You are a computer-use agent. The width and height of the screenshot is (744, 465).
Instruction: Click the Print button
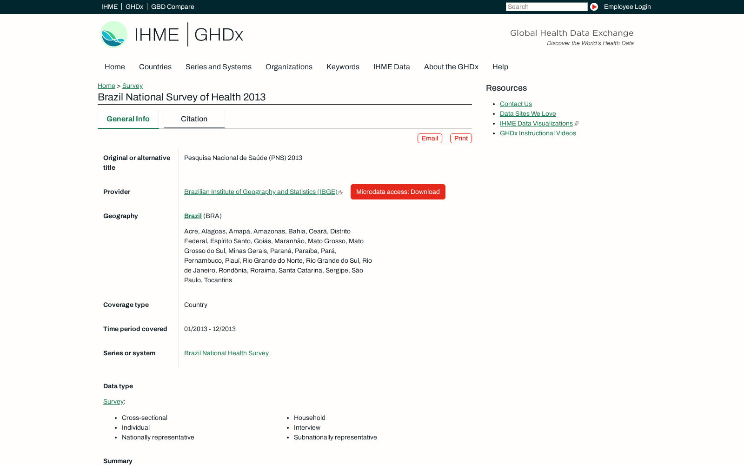(461, 138)
